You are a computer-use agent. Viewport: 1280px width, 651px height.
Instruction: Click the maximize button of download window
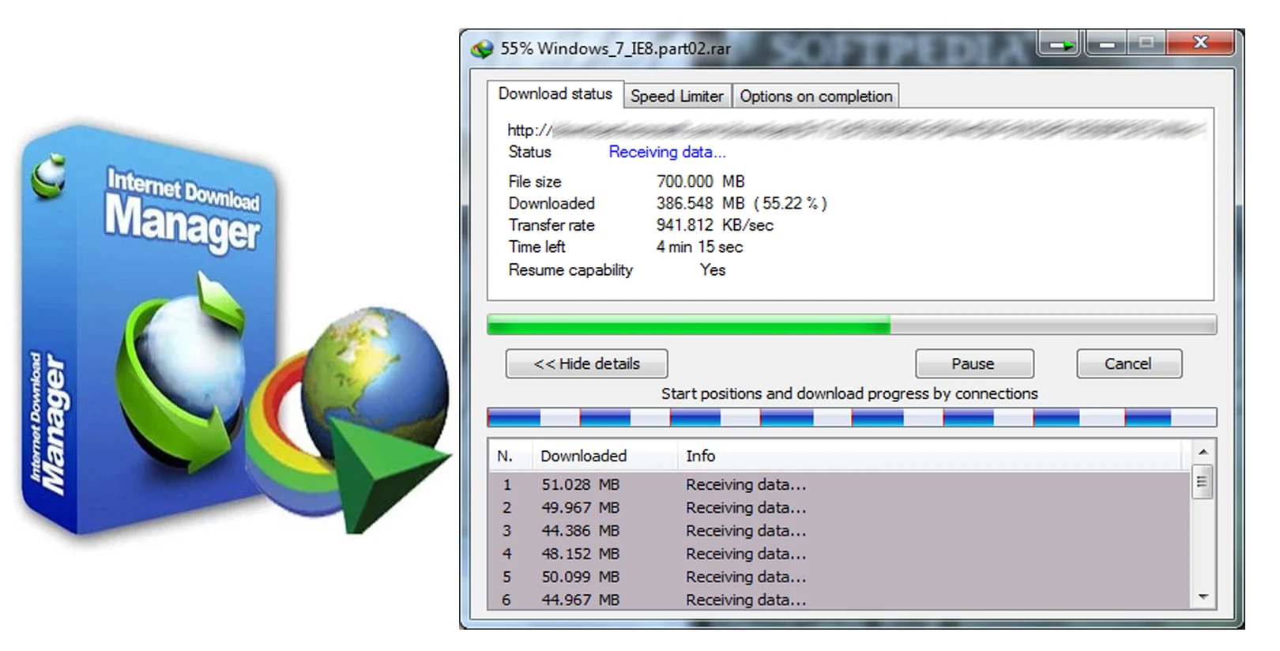pyautogui.click(x=1146, y=43)
